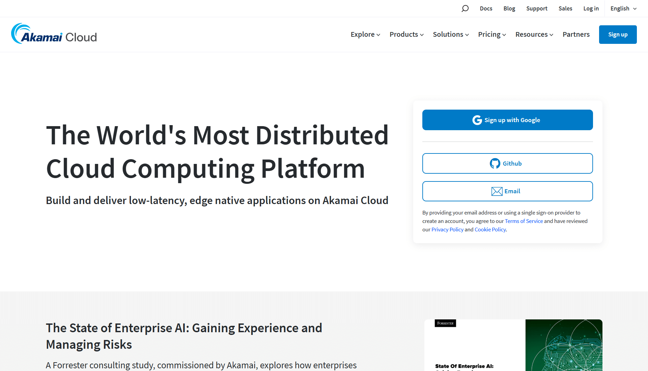Open the Solutions dropdown menu
This screenshot has height=371, width=648.
click(451, 34)
